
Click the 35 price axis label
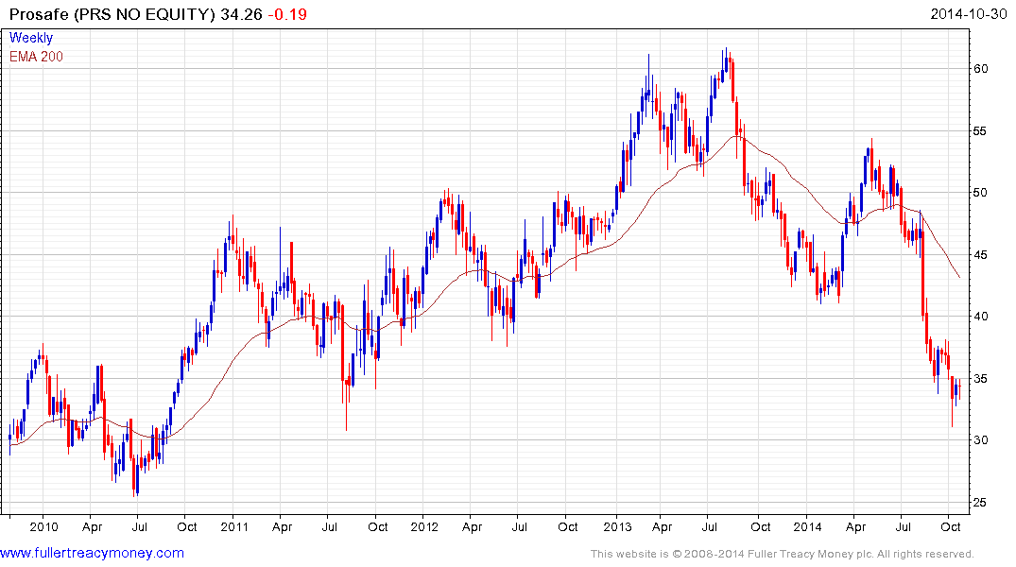pyautogui.click(x=981, y=378)
